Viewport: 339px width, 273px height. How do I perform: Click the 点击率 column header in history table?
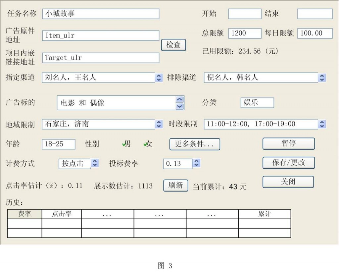click(62, 214)
